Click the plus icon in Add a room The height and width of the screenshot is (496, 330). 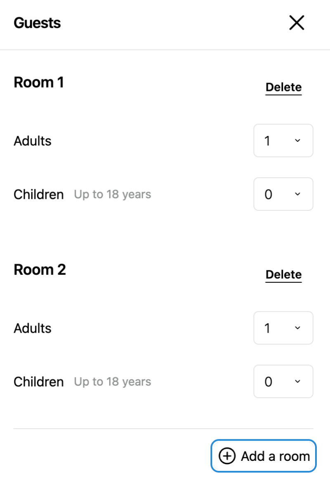[x=227, y=456]
